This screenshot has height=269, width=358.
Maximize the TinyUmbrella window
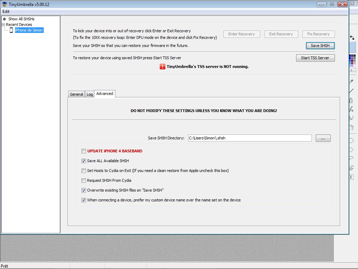click(332, 4)
